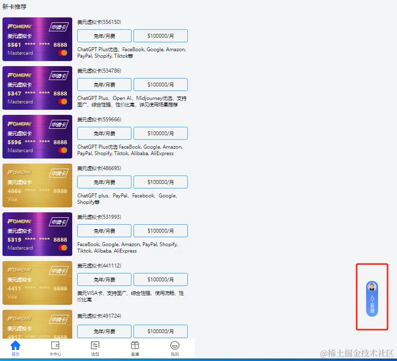
Task: Click 申请卡 on the 5319 Mastercard
Action: coord(59,222)
